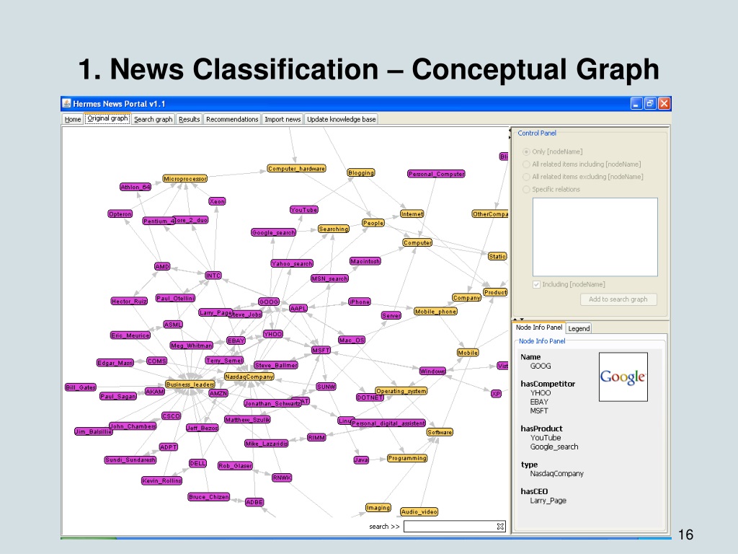Select the MSFT node

coord(321,350)
